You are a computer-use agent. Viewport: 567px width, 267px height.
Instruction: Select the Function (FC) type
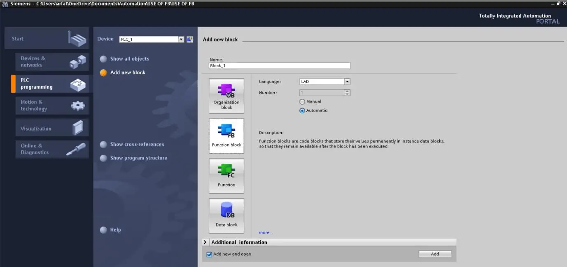pyautogui.click(x=226, y=176)
